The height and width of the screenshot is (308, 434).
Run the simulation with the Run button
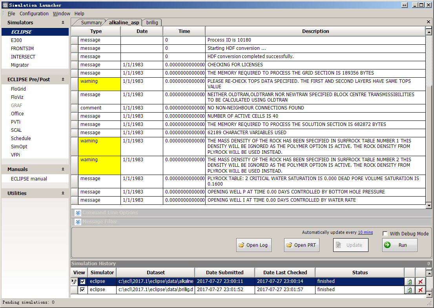click(400, 245)
